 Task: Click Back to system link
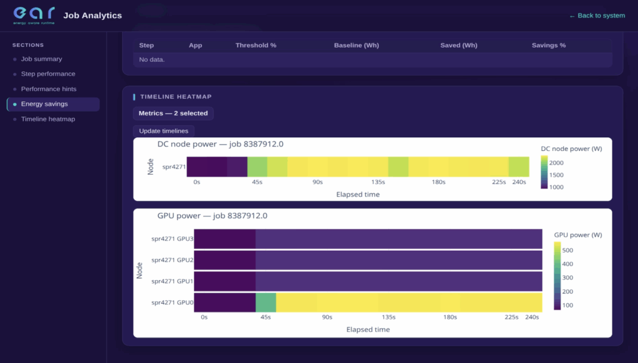(x=597, y=16)
